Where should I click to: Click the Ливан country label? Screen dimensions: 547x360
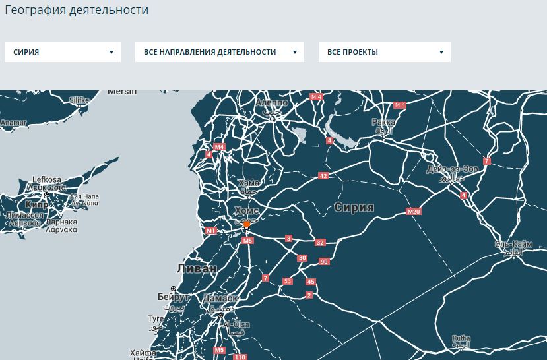197,268
